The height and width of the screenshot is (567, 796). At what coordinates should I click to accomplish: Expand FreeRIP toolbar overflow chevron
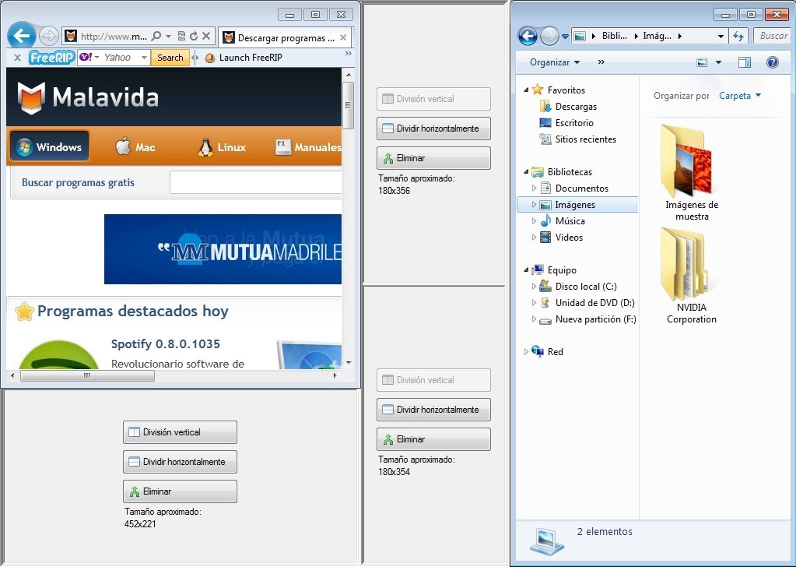349,53
